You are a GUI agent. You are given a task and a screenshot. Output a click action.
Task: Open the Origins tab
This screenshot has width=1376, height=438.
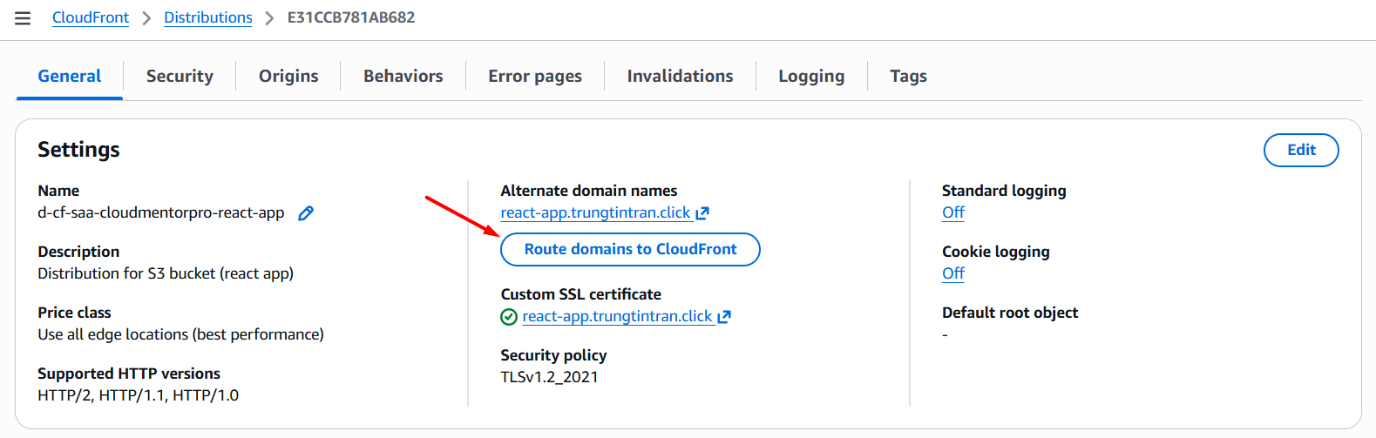pyautogui.click(x=288, y=76)
